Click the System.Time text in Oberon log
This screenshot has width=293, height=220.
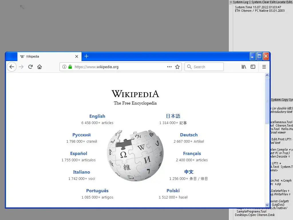tap(243, 7)
